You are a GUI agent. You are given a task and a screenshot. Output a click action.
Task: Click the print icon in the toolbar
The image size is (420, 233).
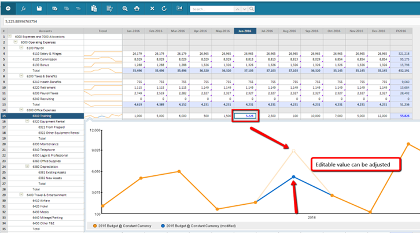[x=137, y=9]
